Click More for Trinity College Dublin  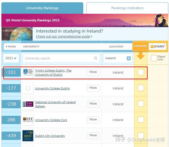coord(93,72)
